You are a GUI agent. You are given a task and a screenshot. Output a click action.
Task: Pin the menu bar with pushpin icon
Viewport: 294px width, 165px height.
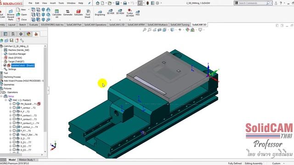click(x=89, y=3)
